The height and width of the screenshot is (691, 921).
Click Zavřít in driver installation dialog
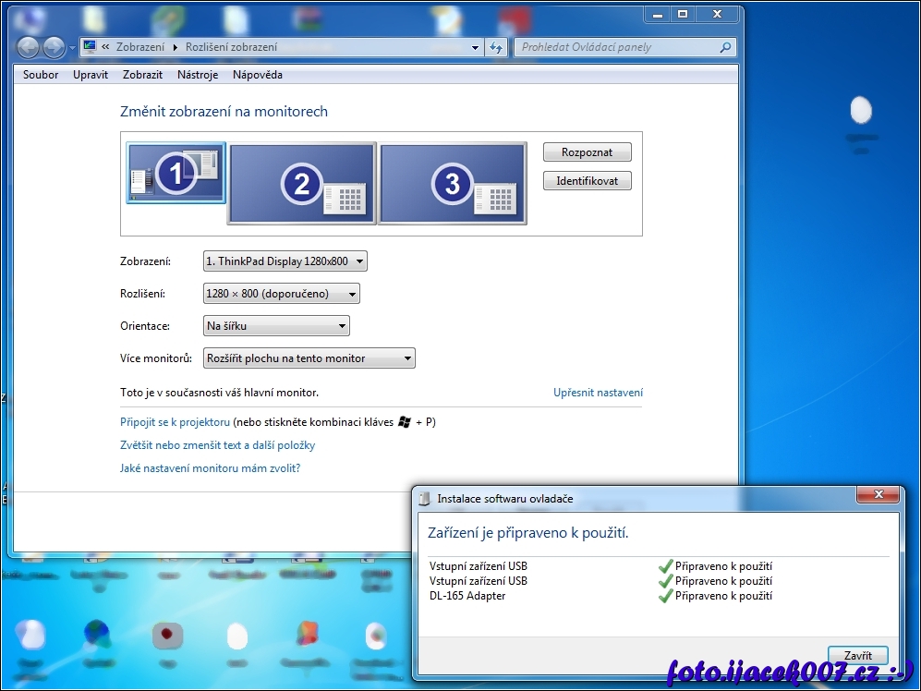pos(858,655)
